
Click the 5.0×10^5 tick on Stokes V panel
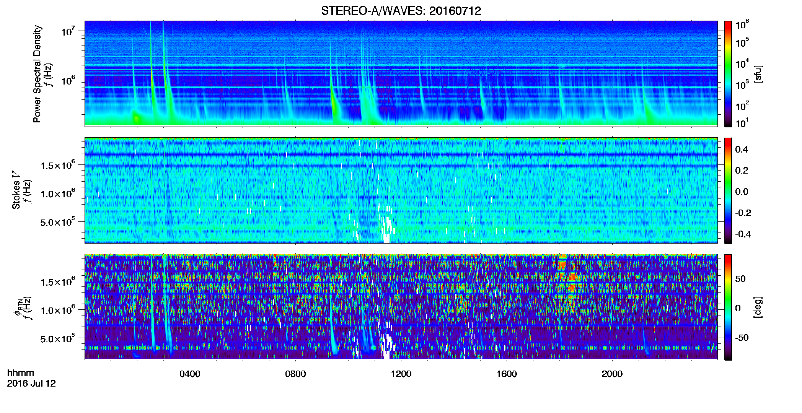coord(57,221)
